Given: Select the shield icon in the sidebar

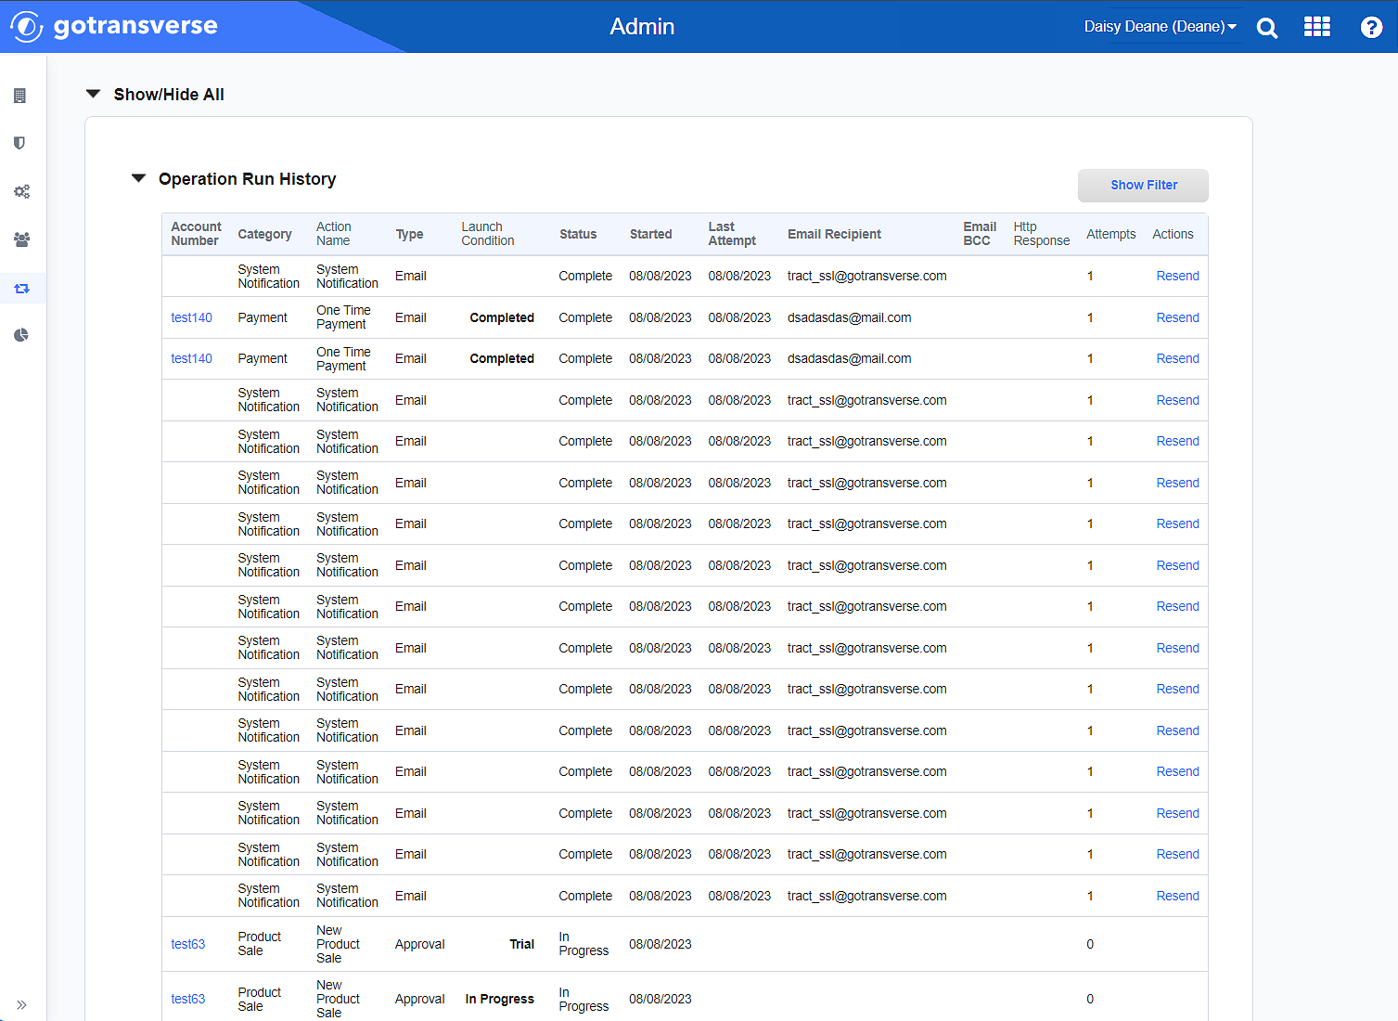Looking at the screenshot, I should (x=19, y=143).
